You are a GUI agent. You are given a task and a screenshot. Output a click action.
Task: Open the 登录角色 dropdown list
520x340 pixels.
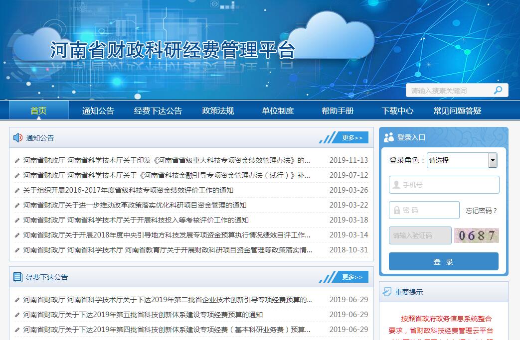(x=493, y=160)
